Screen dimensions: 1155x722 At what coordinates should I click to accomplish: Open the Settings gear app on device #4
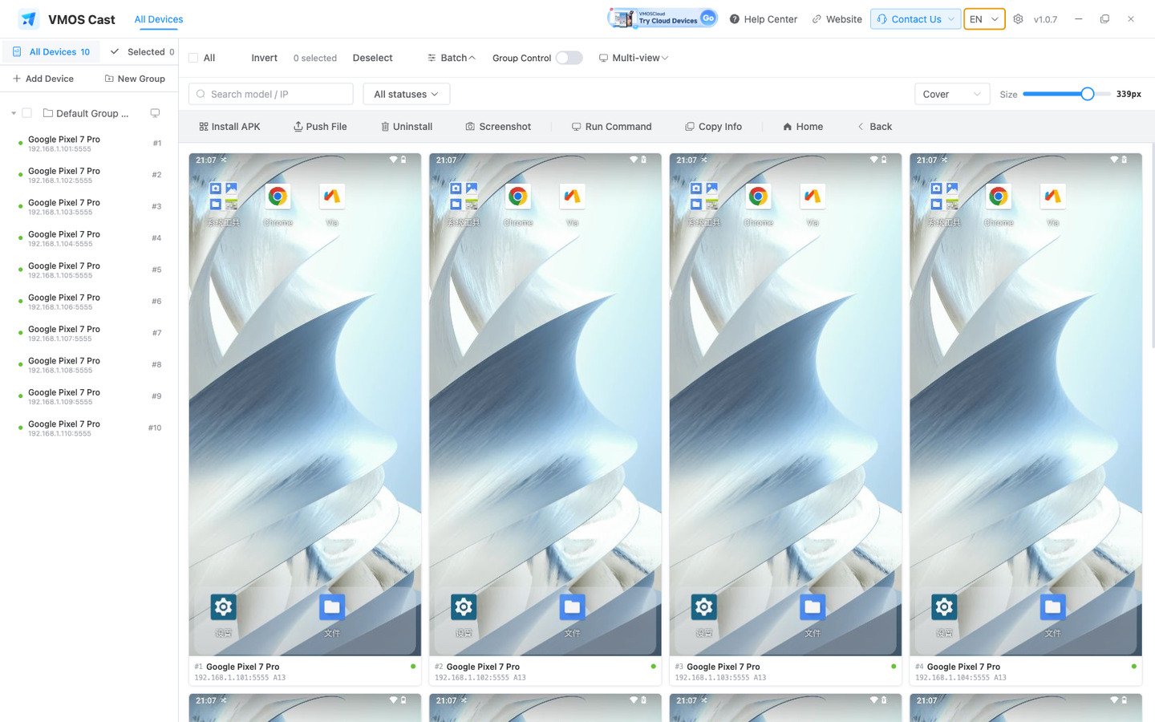pyautogui.click(x=944, y=607)
